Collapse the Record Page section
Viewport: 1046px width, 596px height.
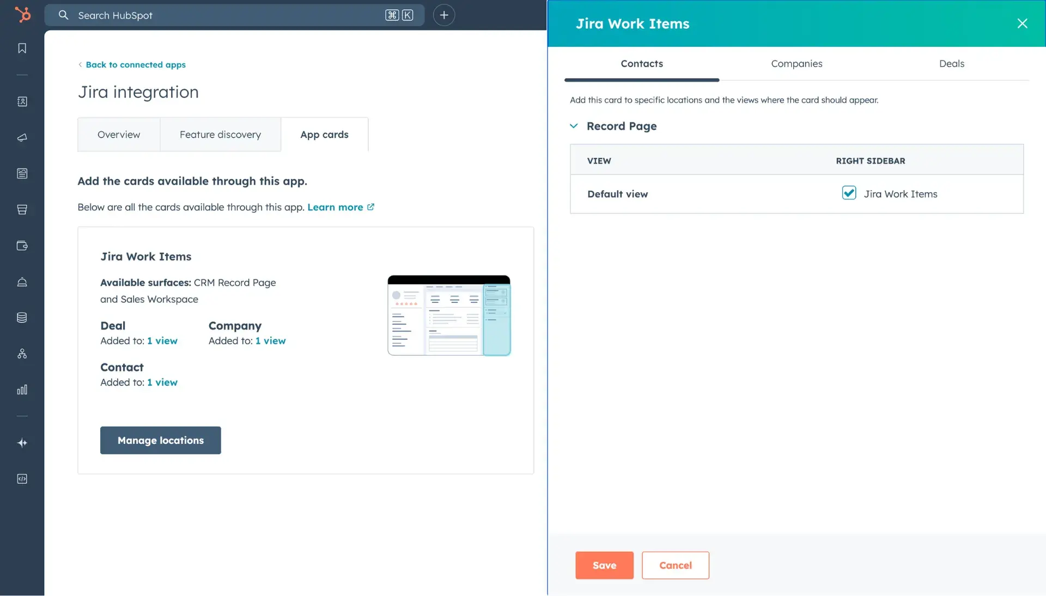pos(574,126)
